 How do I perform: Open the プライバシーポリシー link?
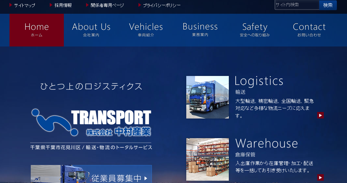click(x=162, y=6)
